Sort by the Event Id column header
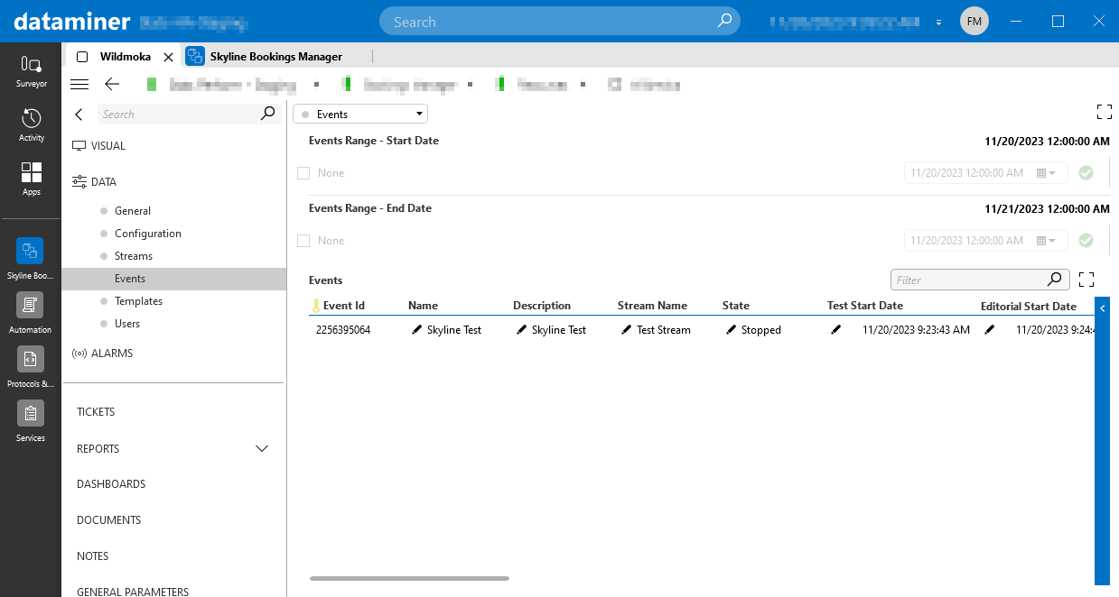This screenshot has height=597, width=1119. pyautogui.click(x=344, y=306)
